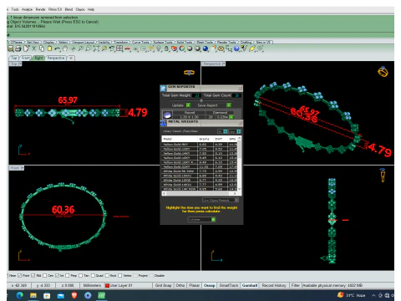401x301 pixels.
Task: Toggle the Mid osnap checkbox
Action: 33,275
